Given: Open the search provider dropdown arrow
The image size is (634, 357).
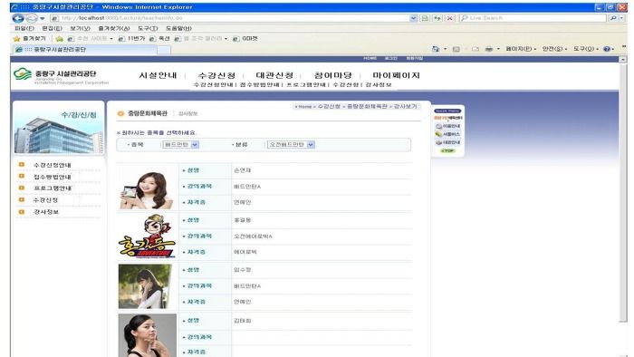Looking at the screenshot, I should tap(622, 18).
